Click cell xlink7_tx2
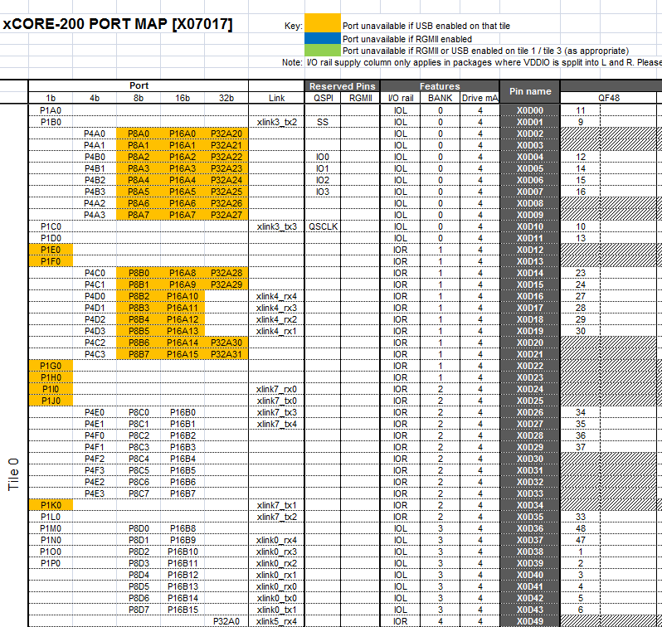This screenshot has width=662, height=627. point(276,517)
